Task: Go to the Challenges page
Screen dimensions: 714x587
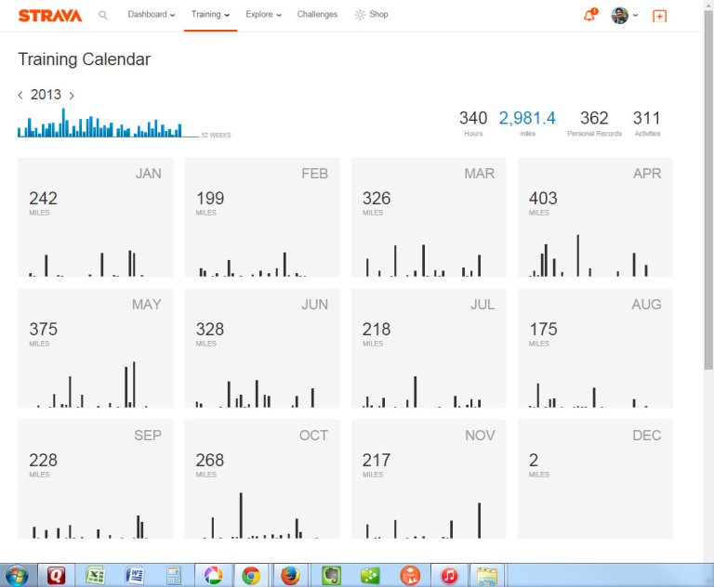Action: click(x=317, y=15)
